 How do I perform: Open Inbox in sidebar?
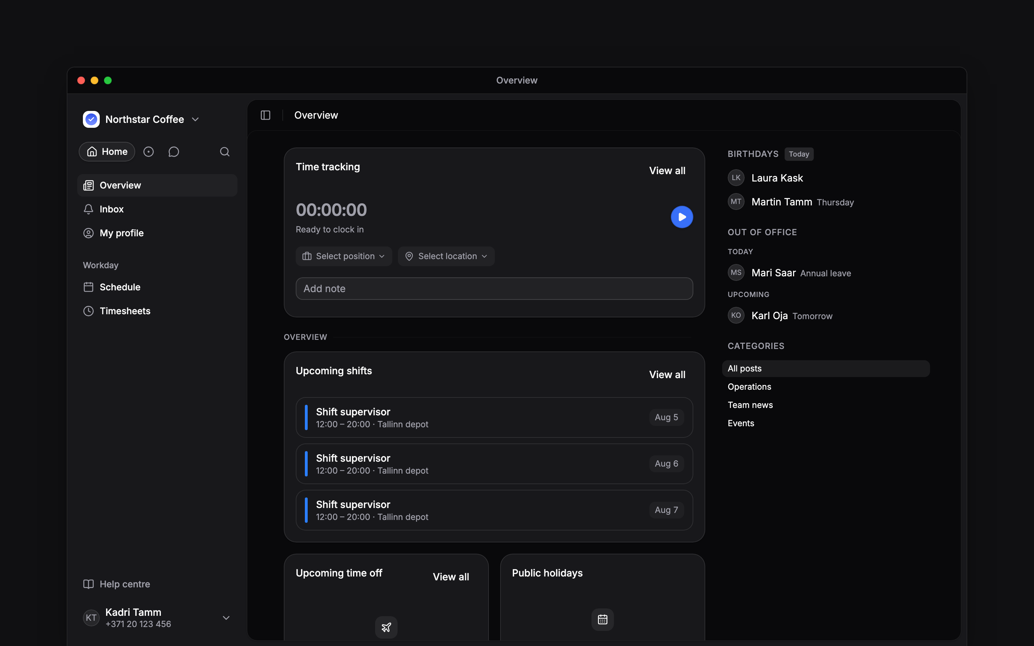[x=157, y=209]
